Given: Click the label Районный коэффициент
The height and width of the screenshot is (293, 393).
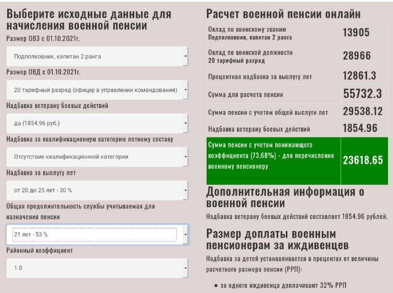Looking at the screenshot, I should (39, 250).
